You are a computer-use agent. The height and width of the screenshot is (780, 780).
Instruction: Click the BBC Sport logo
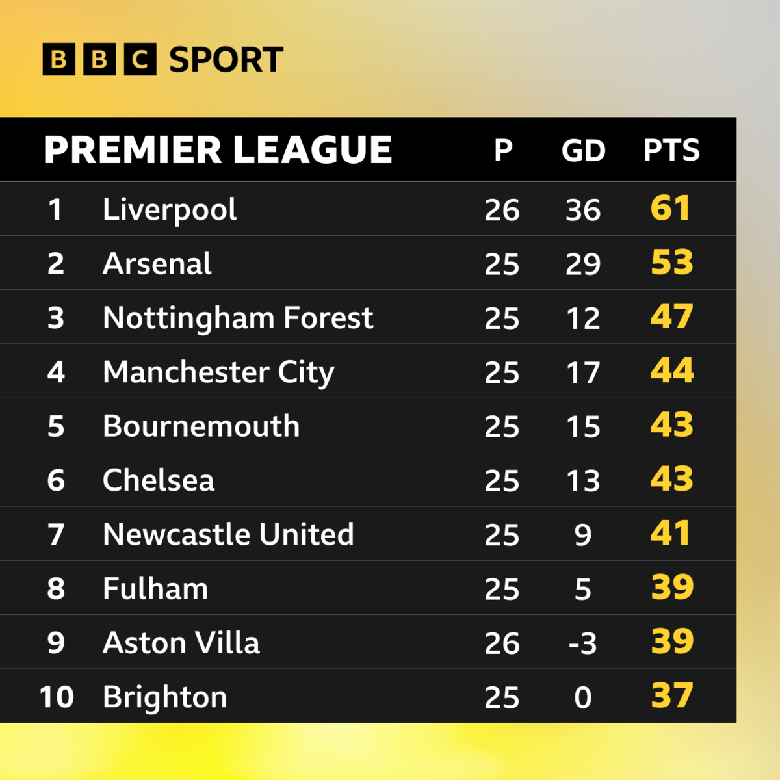(163, 60)
